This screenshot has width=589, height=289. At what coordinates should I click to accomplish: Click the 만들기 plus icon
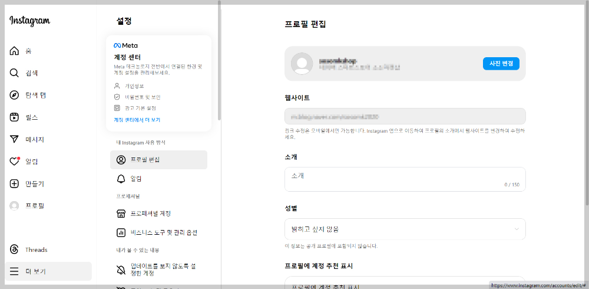click(14, 183)
